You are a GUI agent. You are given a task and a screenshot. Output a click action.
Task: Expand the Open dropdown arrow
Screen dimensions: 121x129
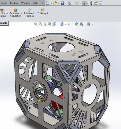[59, 3]
